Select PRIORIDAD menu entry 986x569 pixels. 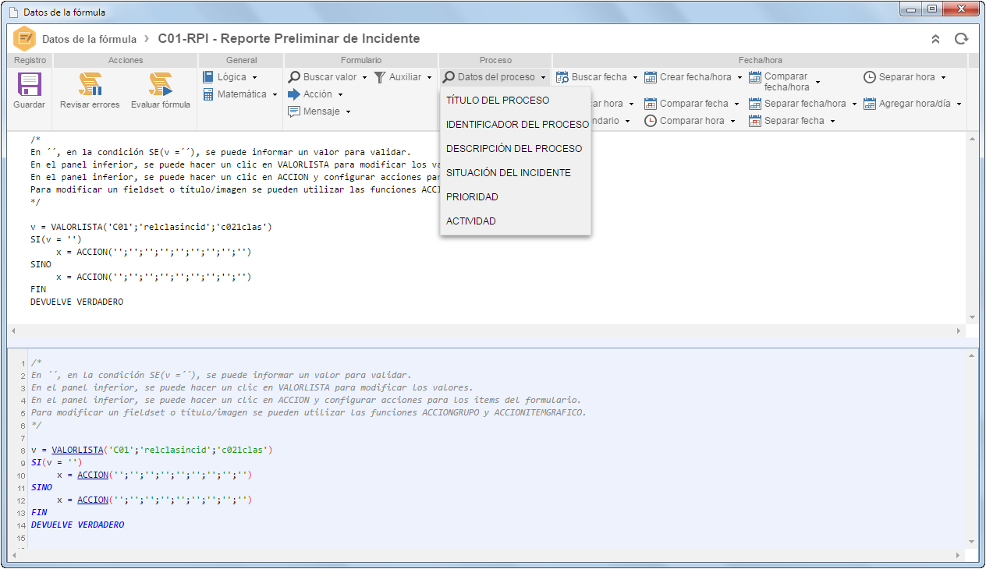(x=516, y=197)
